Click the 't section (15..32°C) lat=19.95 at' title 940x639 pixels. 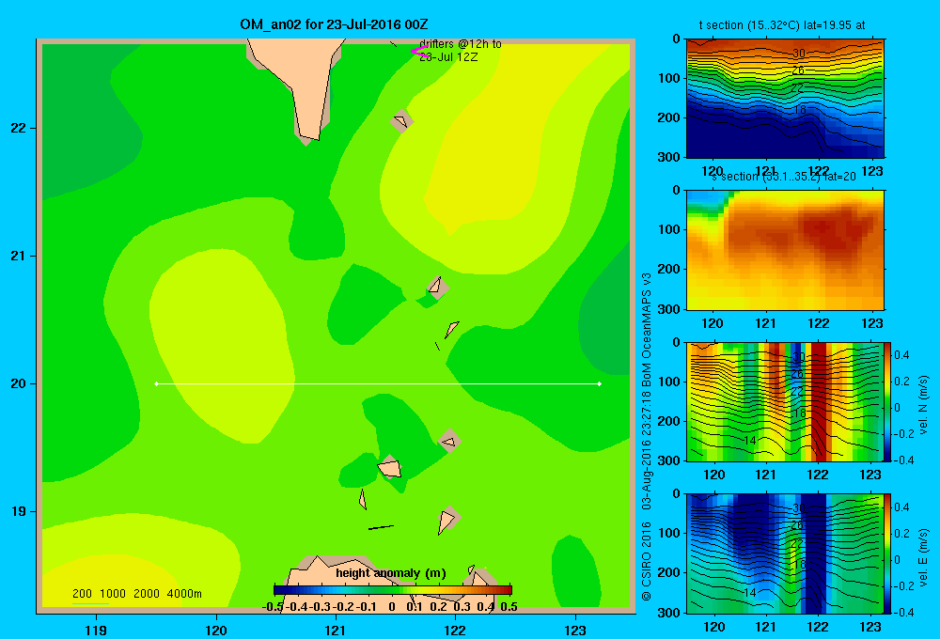pyautogui.click(x=782, y=25)
